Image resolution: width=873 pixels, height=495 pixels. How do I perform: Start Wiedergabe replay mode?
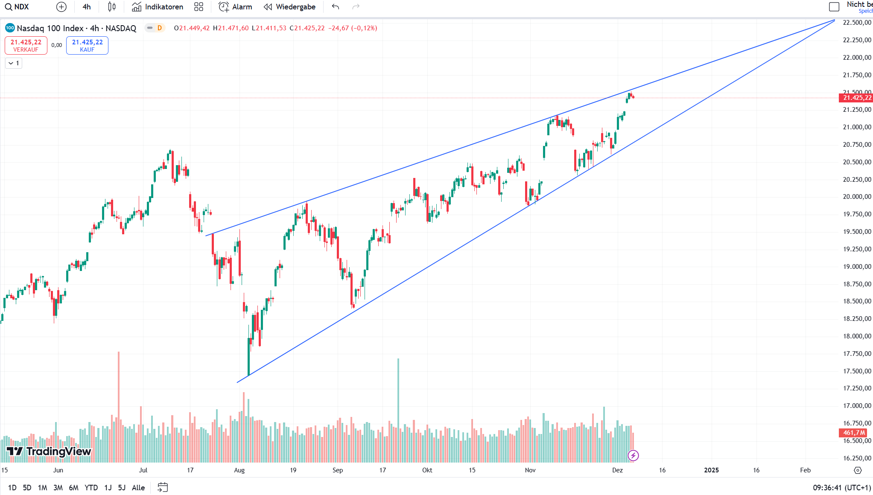pyautogui.click(x=290, y=7)
